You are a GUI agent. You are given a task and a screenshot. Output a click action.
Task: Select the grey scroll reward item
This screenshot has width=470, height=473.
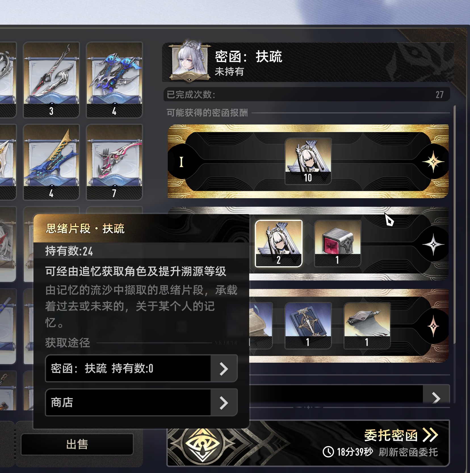coord(367,326)
